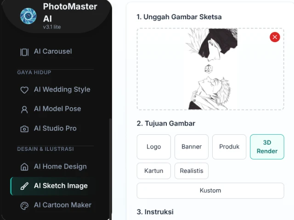Go to AI Model Pose
294x220 pixels.
click(52, 109)
